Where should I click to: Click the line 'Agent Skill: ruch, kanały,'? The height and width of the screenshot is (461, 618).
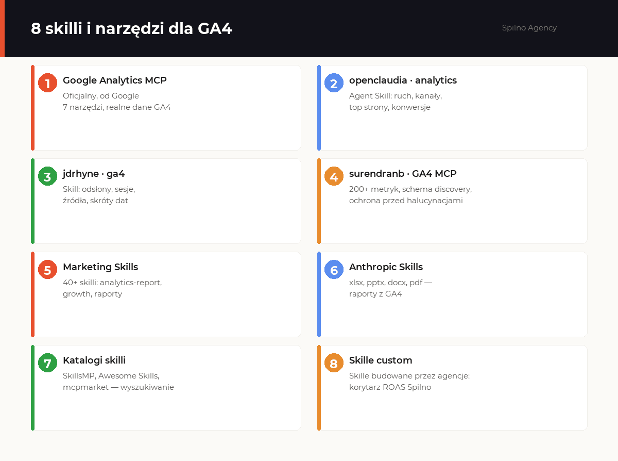pyautogui.click(x=396, y=96)
